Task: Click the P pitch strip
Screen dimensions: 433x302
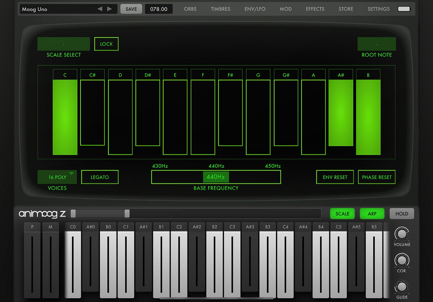Action: tap(32, 260)
